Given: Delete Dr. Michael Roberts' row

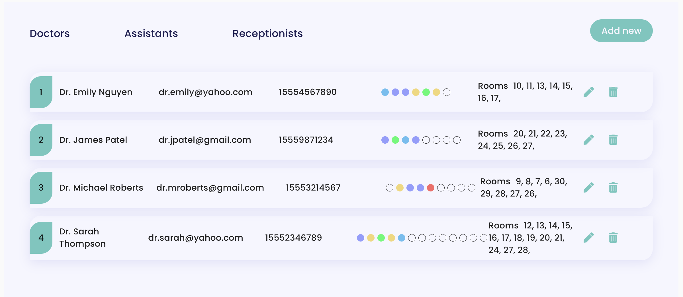Looking at the screenshot, I should [613, 187].
